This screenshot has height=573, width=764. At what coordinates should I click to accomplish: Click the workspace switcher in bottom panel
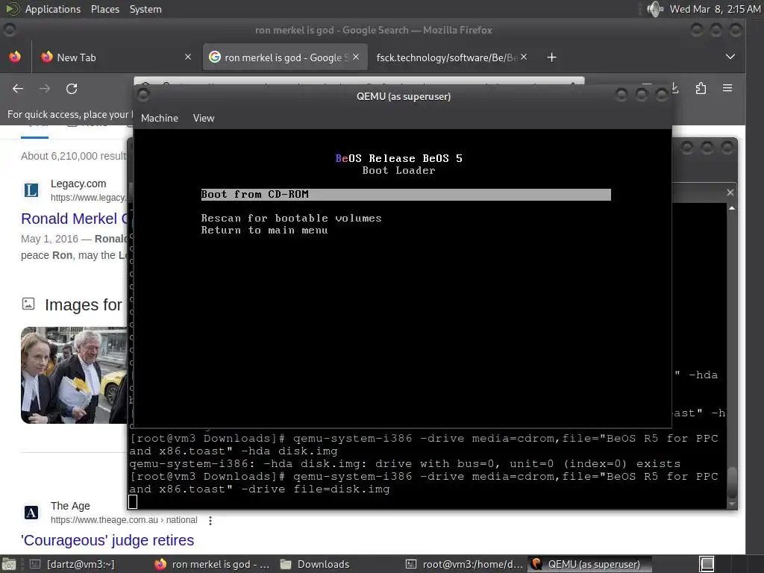pyautogui.click(x=707, y=564)
